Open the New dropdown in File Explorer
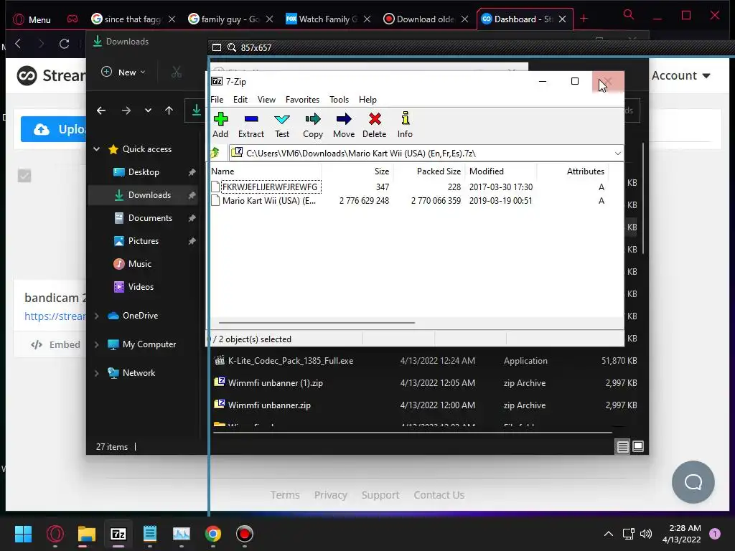The width and height of the screenshot is (735, 551). (123, 72)
